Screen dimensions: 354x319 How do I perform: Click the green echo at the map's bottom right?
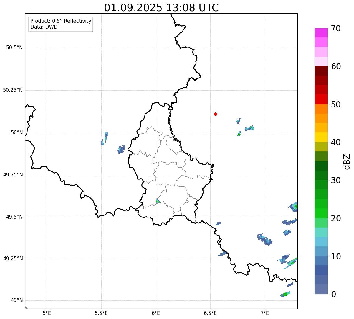coord(285,294)
